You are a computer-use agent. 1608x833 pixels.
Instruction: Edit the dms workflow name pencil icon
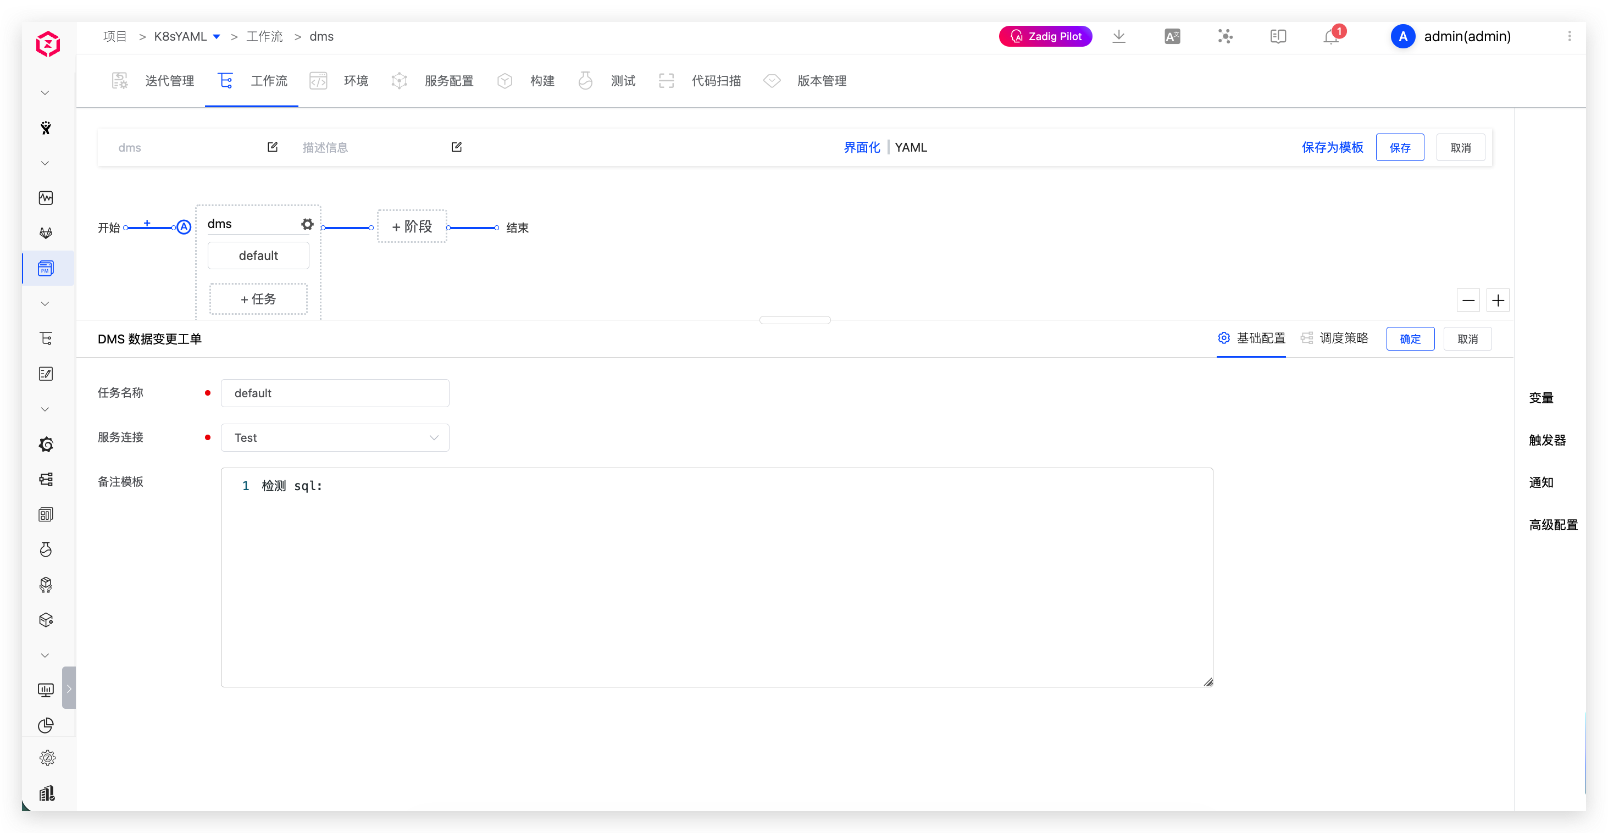coord(273,147)
